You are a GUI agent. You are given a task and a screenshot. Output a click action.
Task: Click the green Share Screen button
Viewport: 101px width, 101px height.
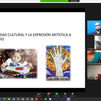(x=57, y=95)
